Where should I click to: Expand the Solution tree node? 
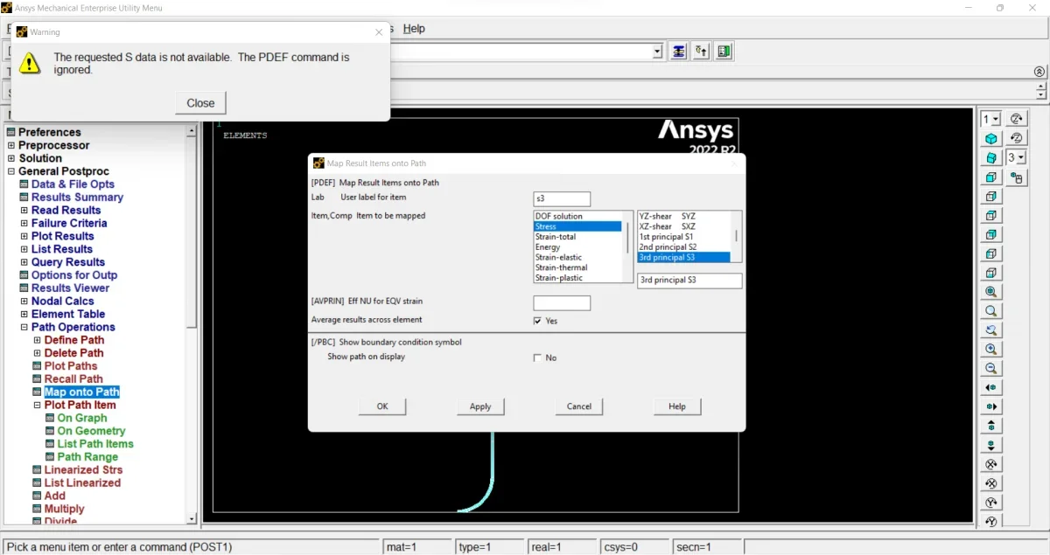point(11,158)
